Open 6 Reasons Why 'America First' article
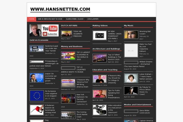This screenshot has height=122, width=183. tap(83, 83)
